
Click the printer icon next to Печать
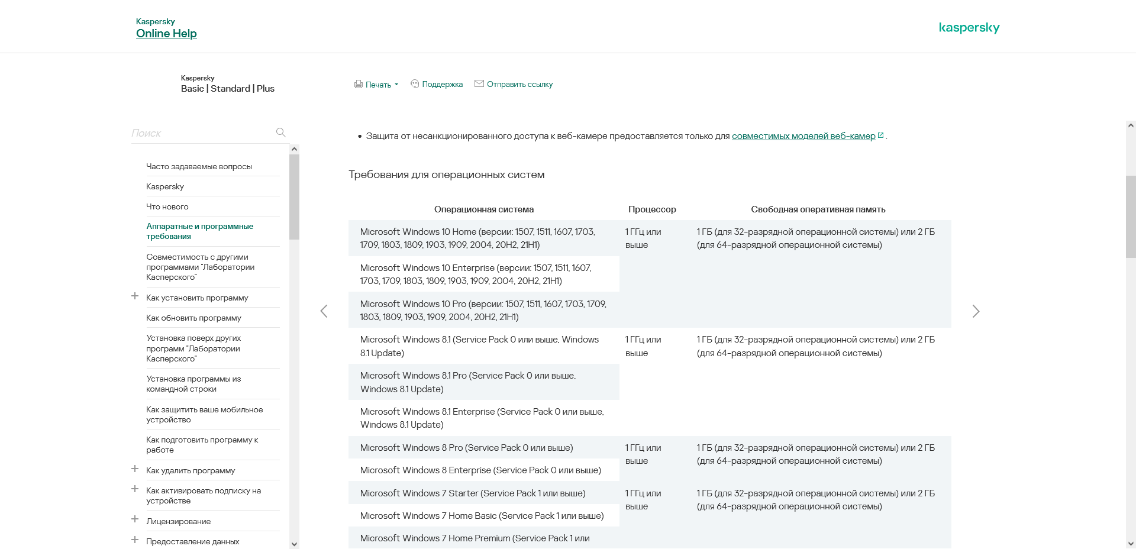point(359,84)
